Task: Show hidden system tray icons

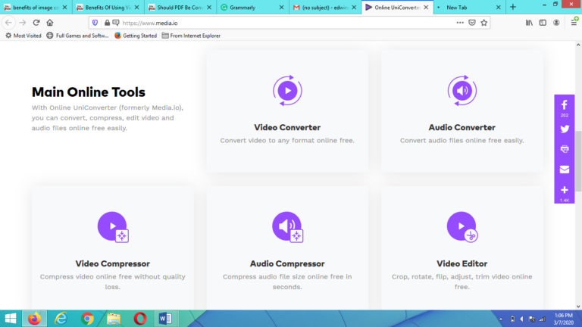Action: [x=501, y=319]
